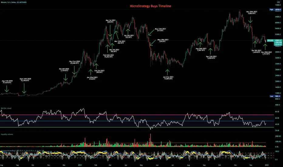
Task: Select the Feb 24th 2021 19,452 BTC annotation
Action: click(108, 56)
